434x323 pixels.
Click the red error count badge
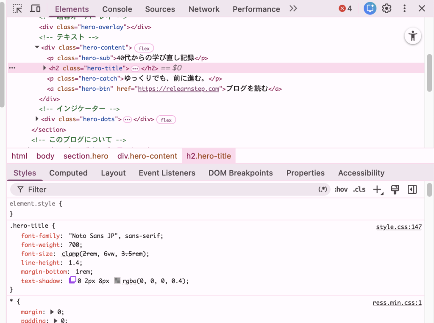345,8
